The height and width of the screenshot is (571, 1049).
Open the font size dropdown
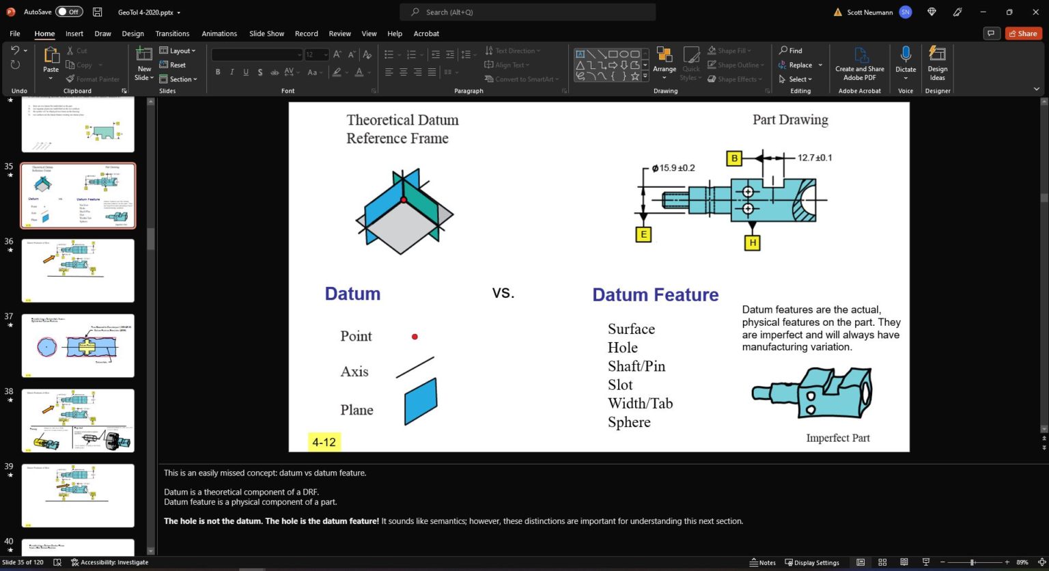[x=326, y=55]
